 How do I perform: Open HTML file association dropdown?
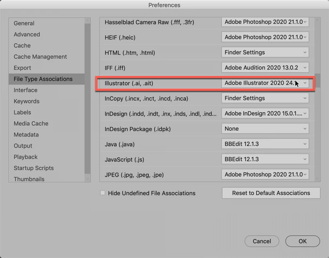tap(265, 52)
